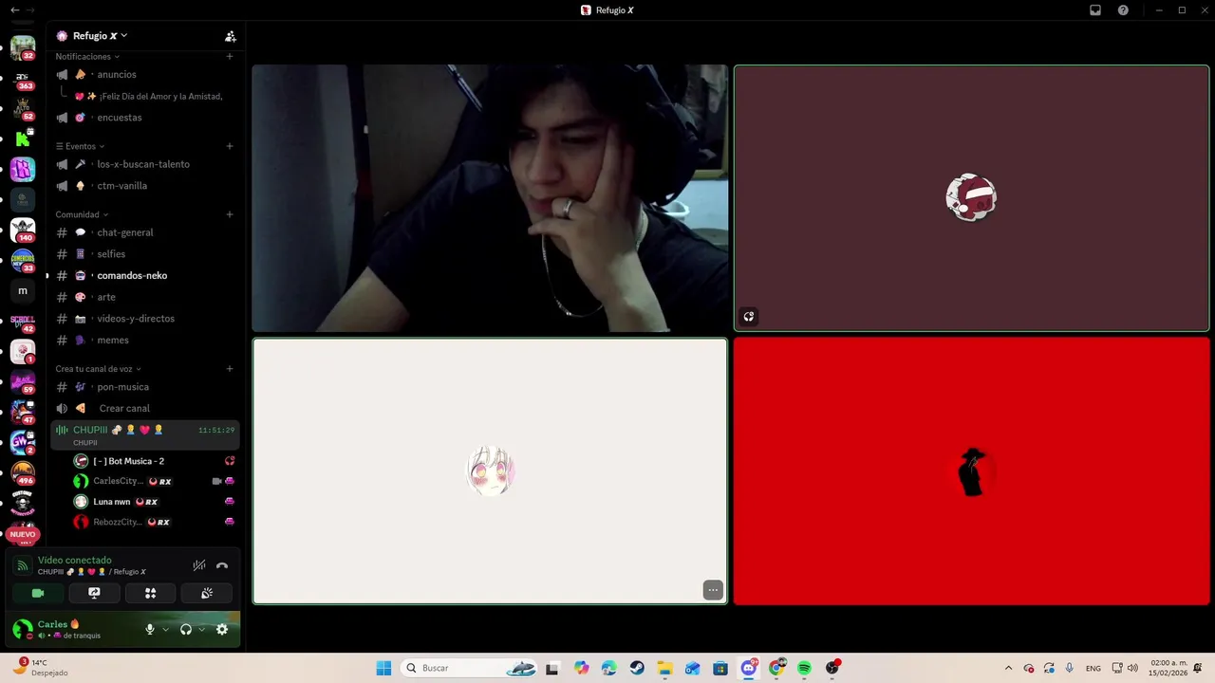Open User Settings gear icon
1215x683 pixels.
pos(222,629)
